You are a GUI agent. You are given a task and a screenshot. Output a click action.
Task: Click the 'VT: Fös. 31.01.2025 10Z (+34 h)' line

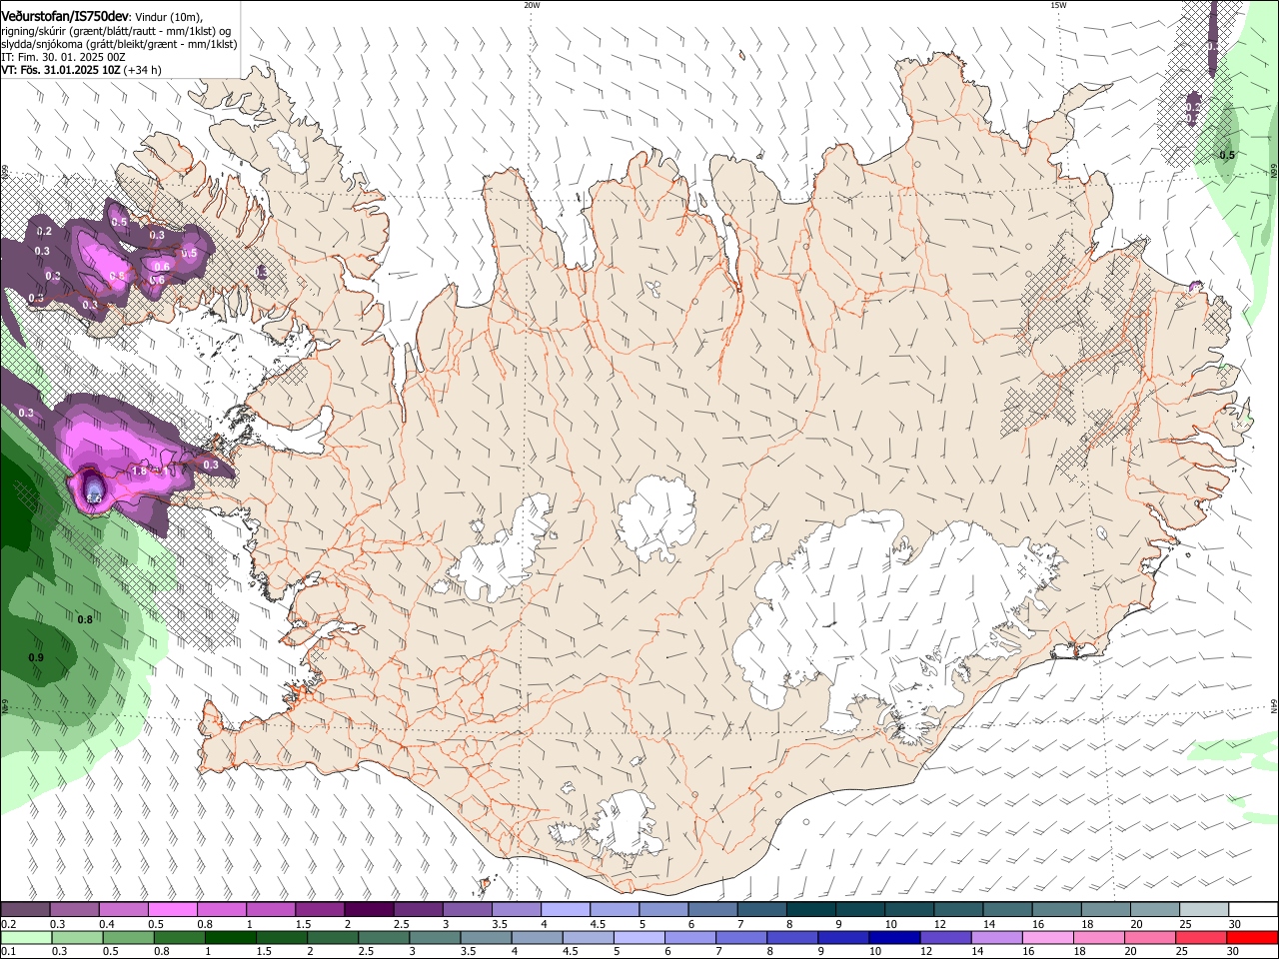point(81,71)
